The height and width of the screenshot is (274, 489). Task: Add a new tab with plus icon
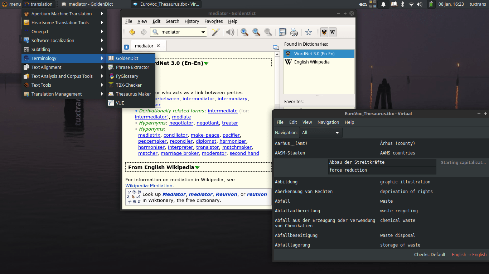click(x=126, y=47)
